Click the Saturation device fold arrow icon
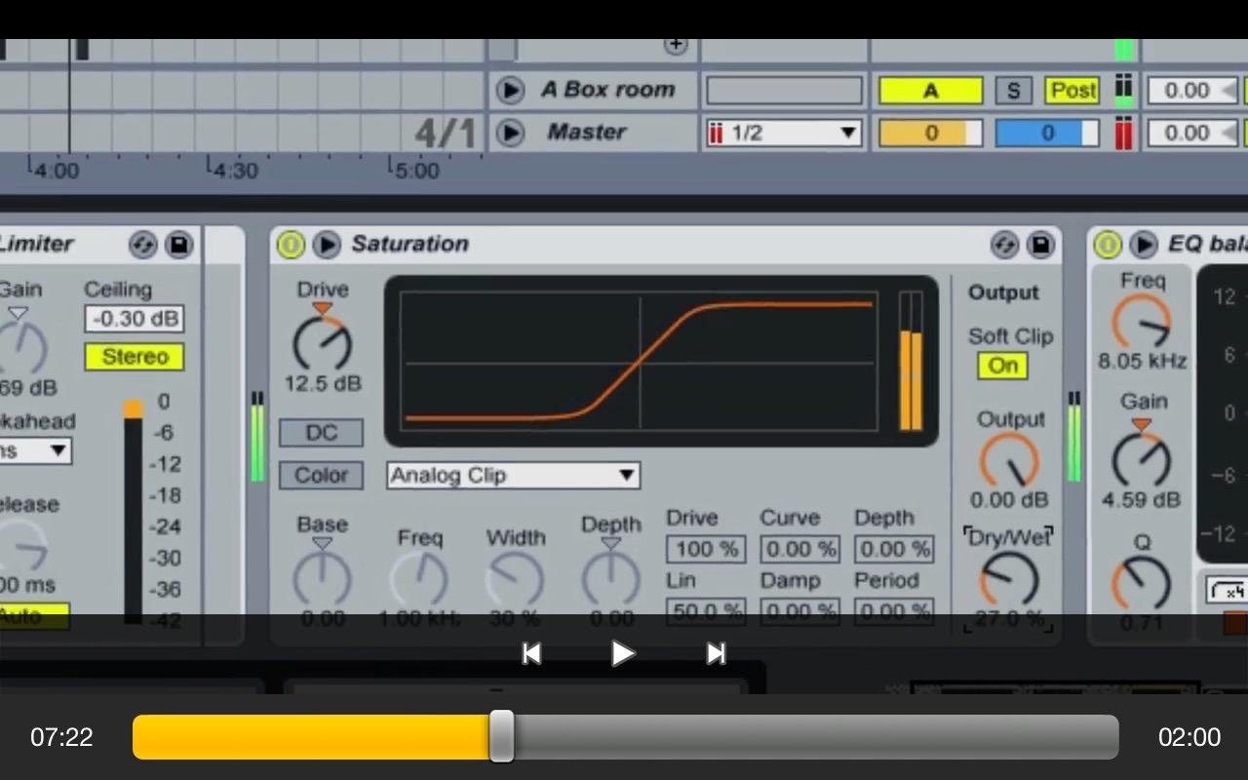Image resolution: width=1248 pixels, height=780 pixels. coord(327,245)
